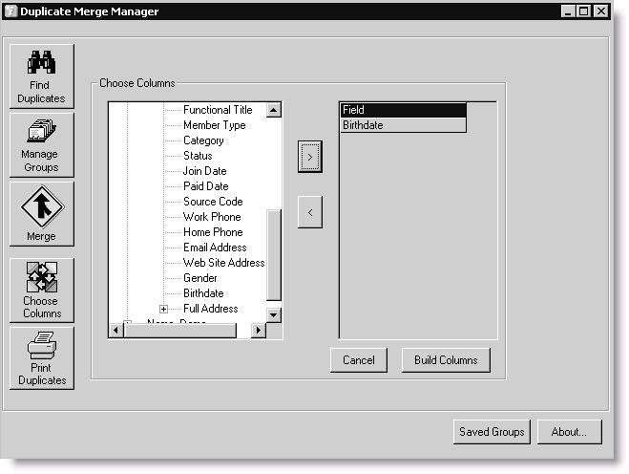This screenshot has height=474, width=629.
Task: Select Home Phone in the tree
Action: coord(213,232)
